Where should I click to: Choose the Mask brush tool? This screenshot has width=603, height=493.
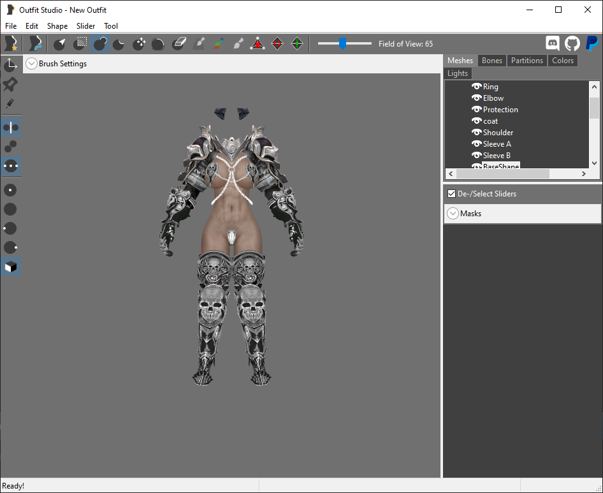coord(80,43)
